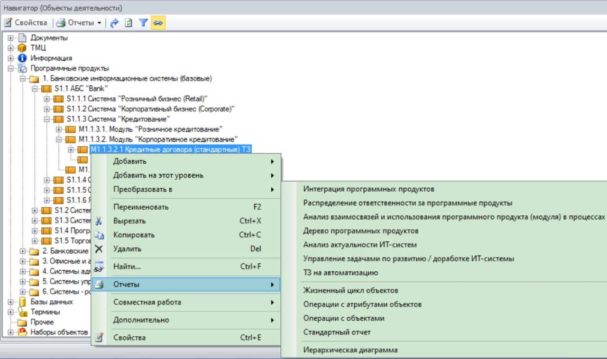Open the filter funnel tool
This screenshot has width=607, height=359.
point(143,23)
